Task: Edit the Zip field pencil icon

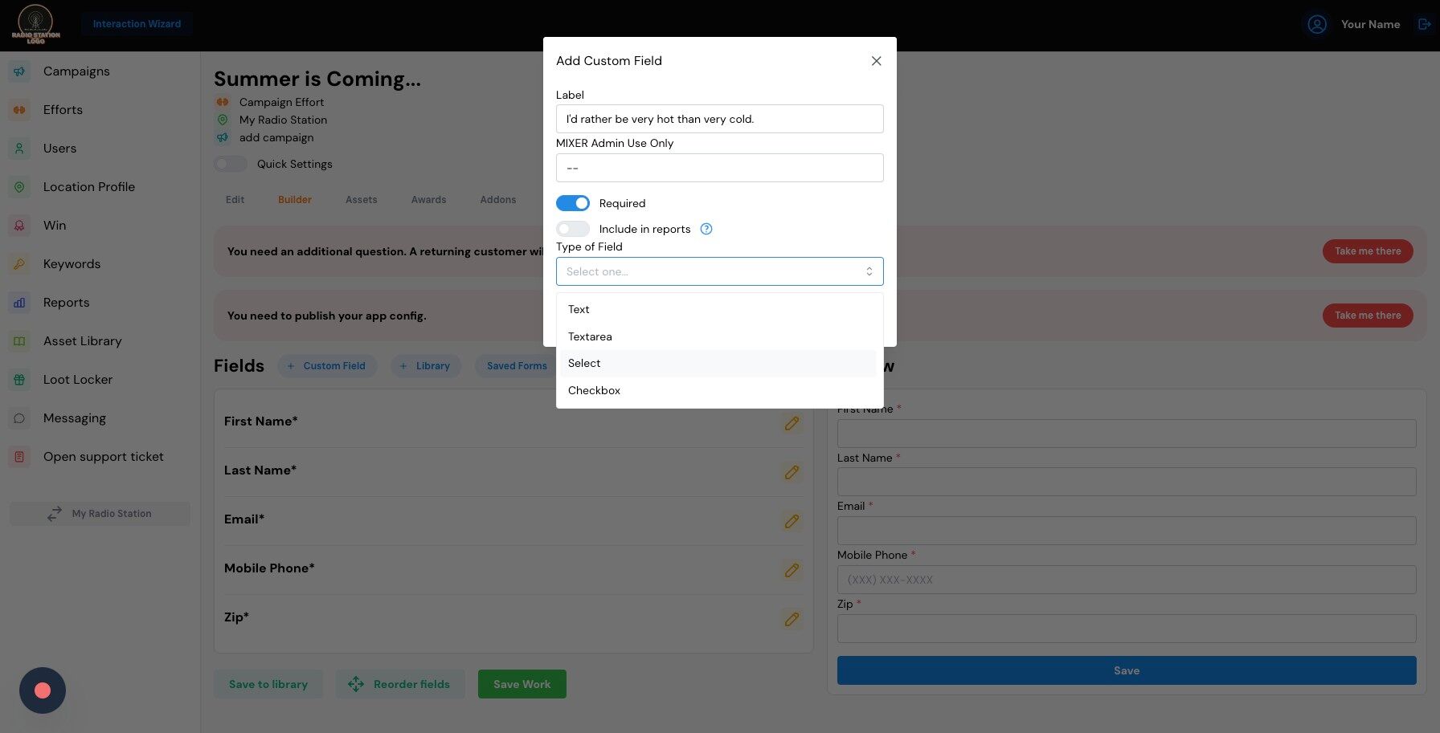Action: [792, 619]
